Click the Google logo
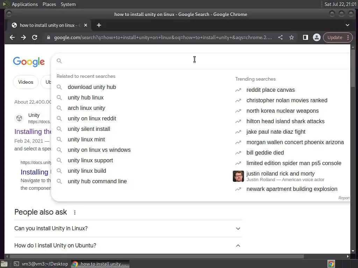Image resolution: width=358 pixels, height=268 pixels. (x=29, y=61)
